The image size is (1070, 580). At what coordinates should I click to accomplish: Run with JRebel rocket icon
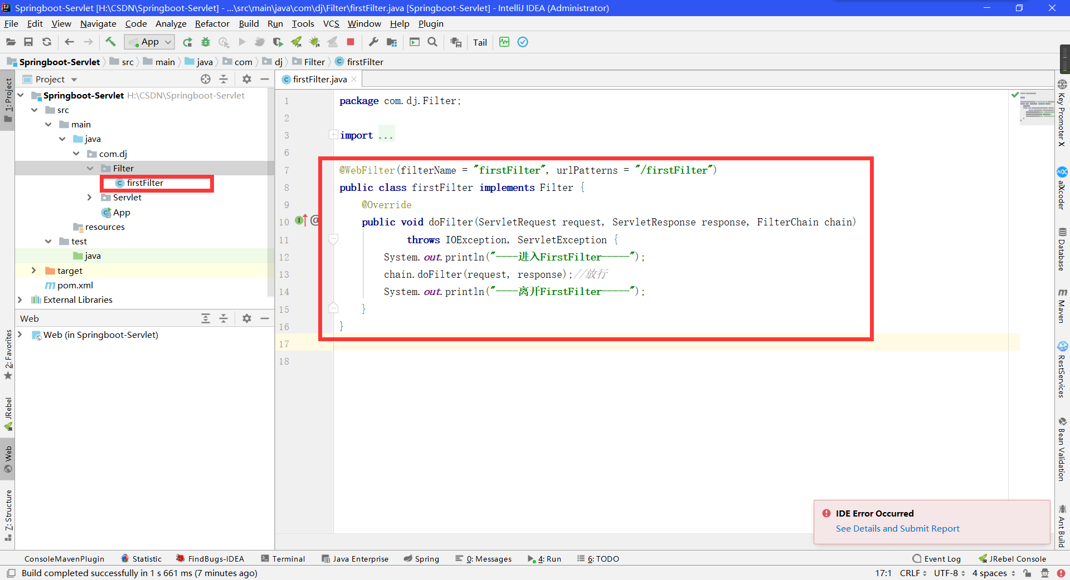296,42
